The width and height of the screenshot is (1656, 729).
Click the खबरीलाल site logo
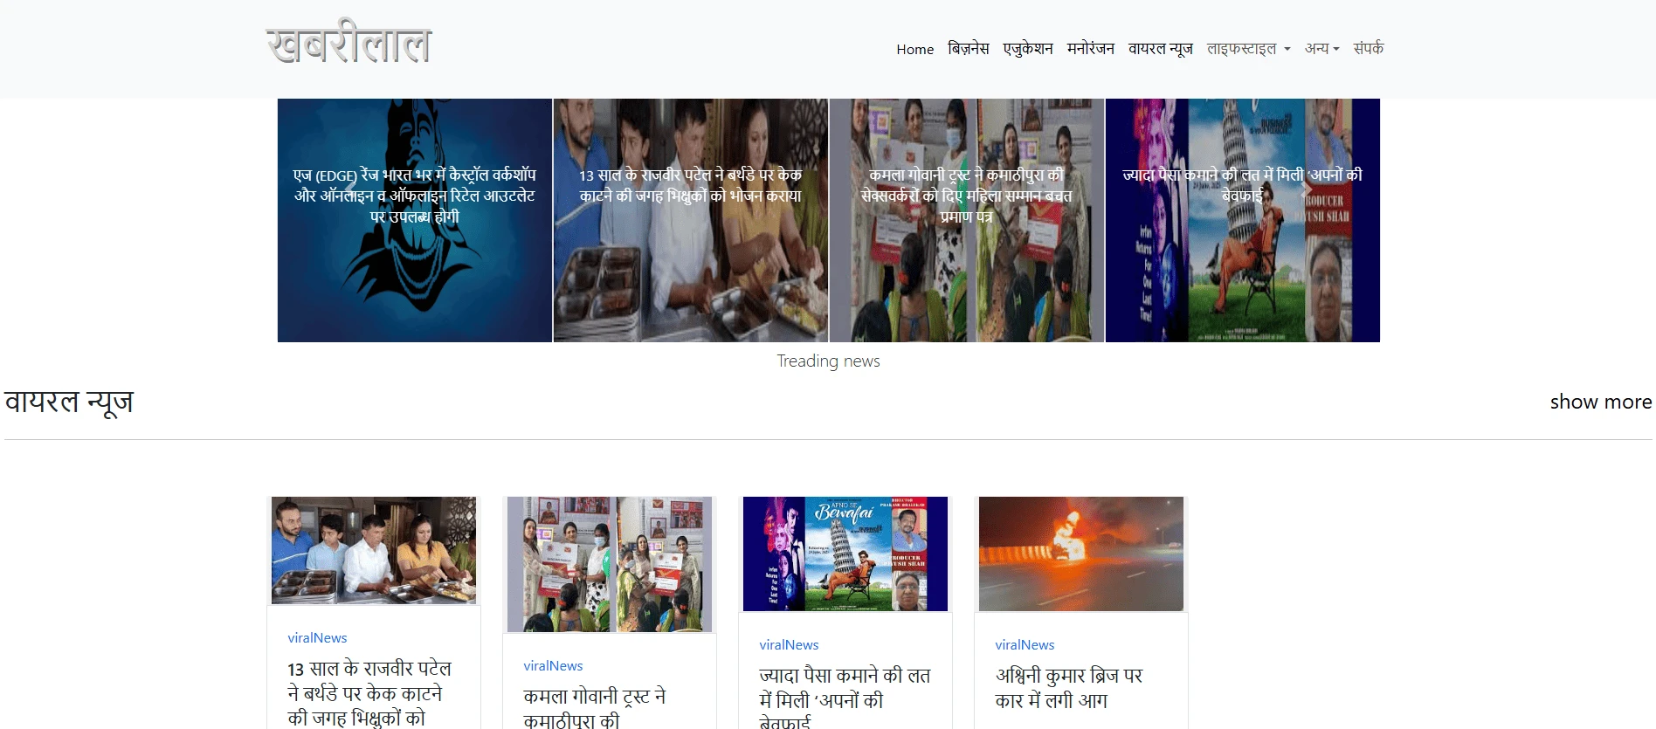348,44
